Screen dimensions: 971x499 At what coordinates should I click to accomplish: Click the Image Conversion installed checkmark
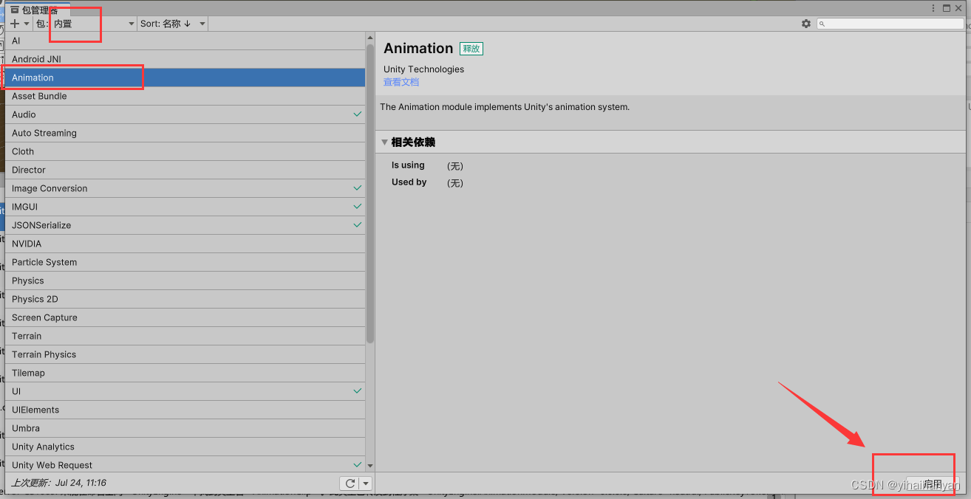[358, 188]
